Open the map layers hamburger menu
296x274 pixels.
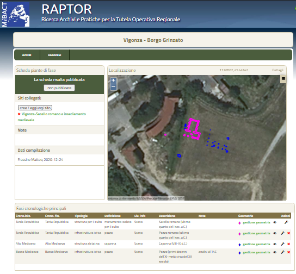click(283, 79)
